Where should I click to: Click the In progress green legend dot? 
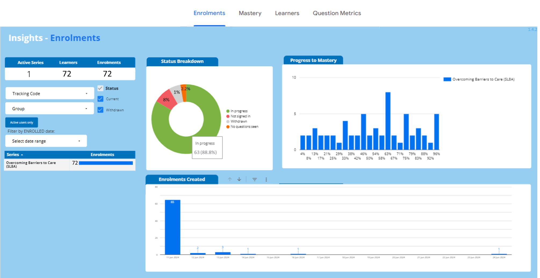[x=228, y=111]
